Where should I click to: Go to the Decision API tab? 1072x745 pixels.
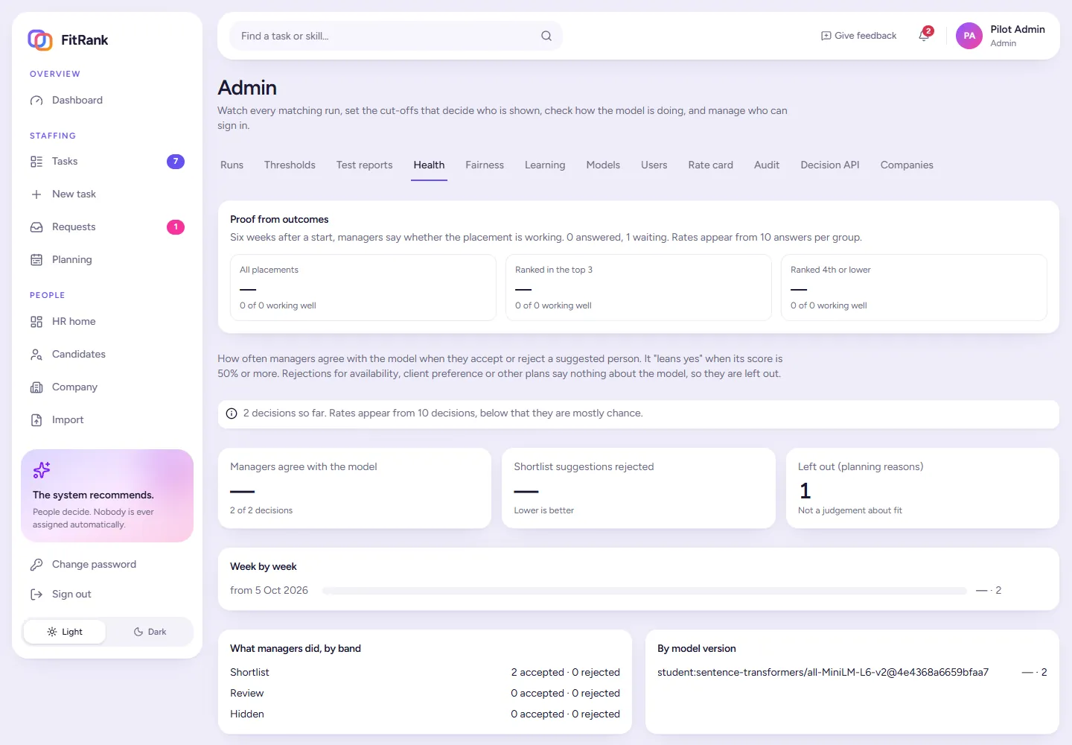(830, 165)
